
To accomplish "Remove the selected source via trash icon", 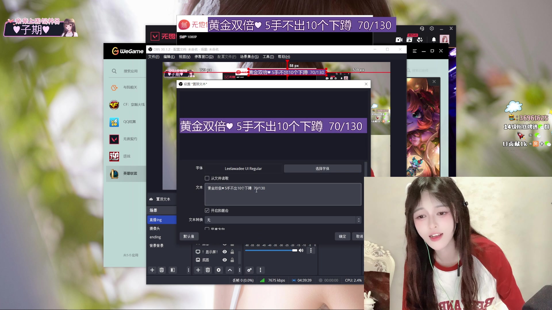I will (x=208, y=270).
